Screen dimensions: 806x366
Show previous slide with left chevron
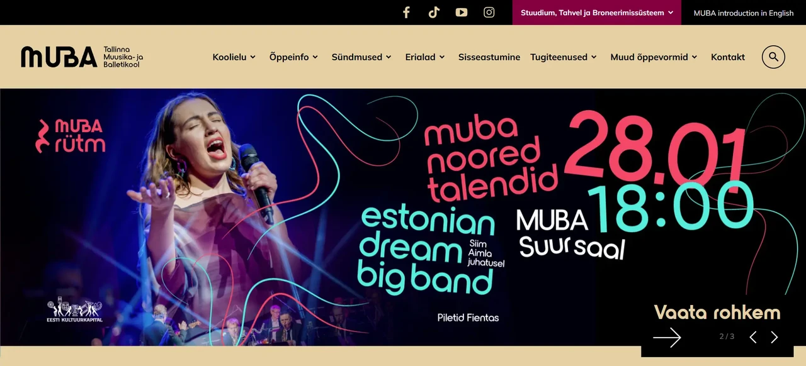point(753,337)
